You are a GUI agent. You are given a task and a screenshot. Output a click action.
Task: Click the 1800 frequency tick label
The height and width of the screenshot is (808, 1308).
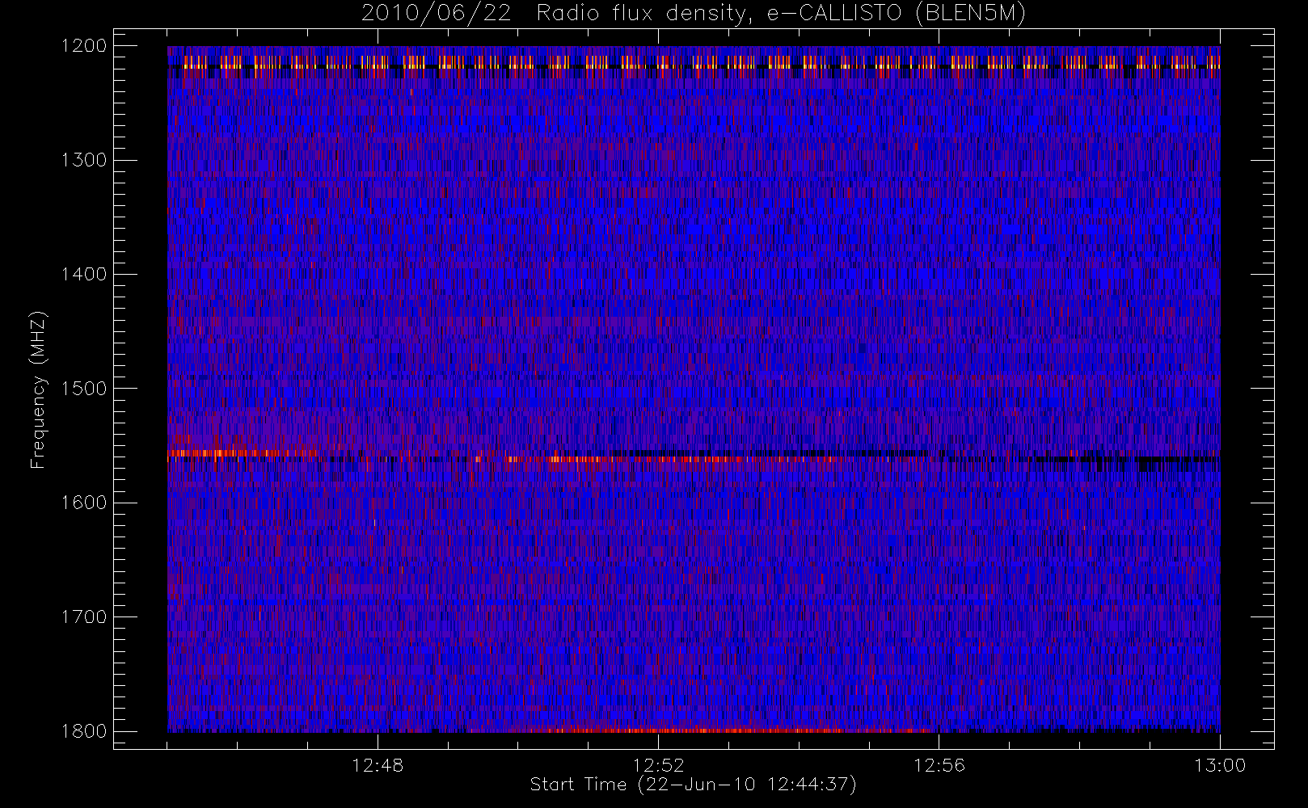click(84, 731)
